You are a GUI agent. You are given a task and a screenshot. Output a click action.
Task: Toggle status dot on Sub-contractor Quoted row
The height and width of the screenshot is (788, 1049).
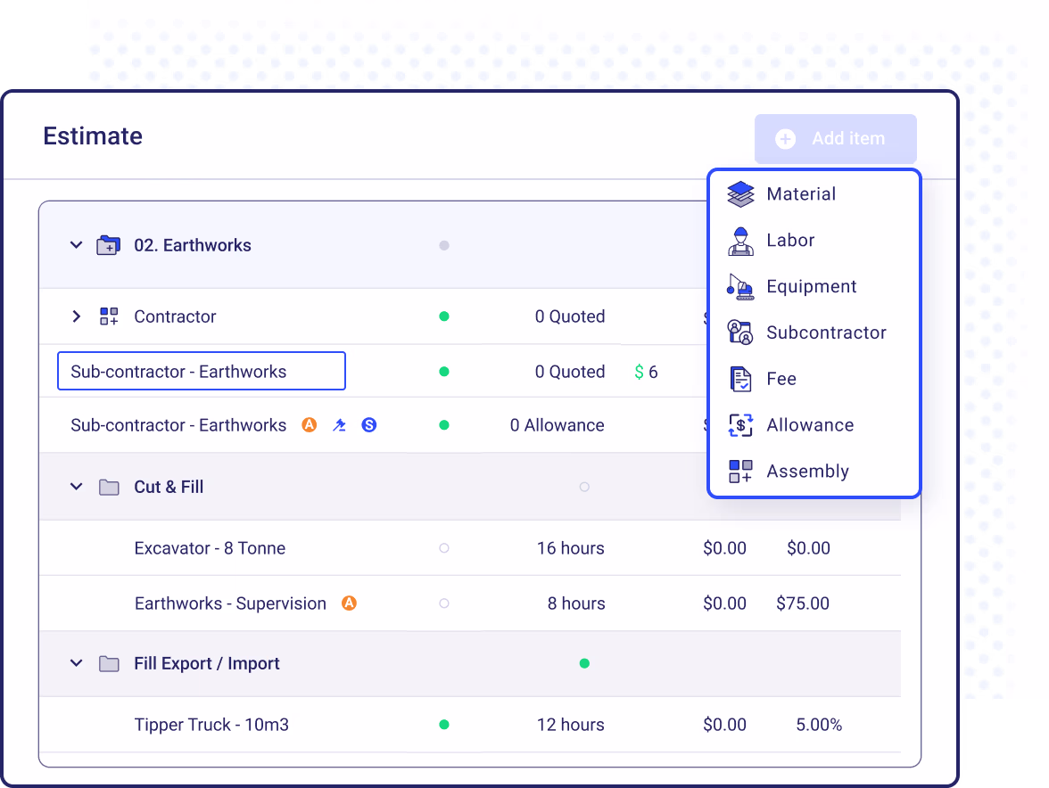tap(444, 372)
